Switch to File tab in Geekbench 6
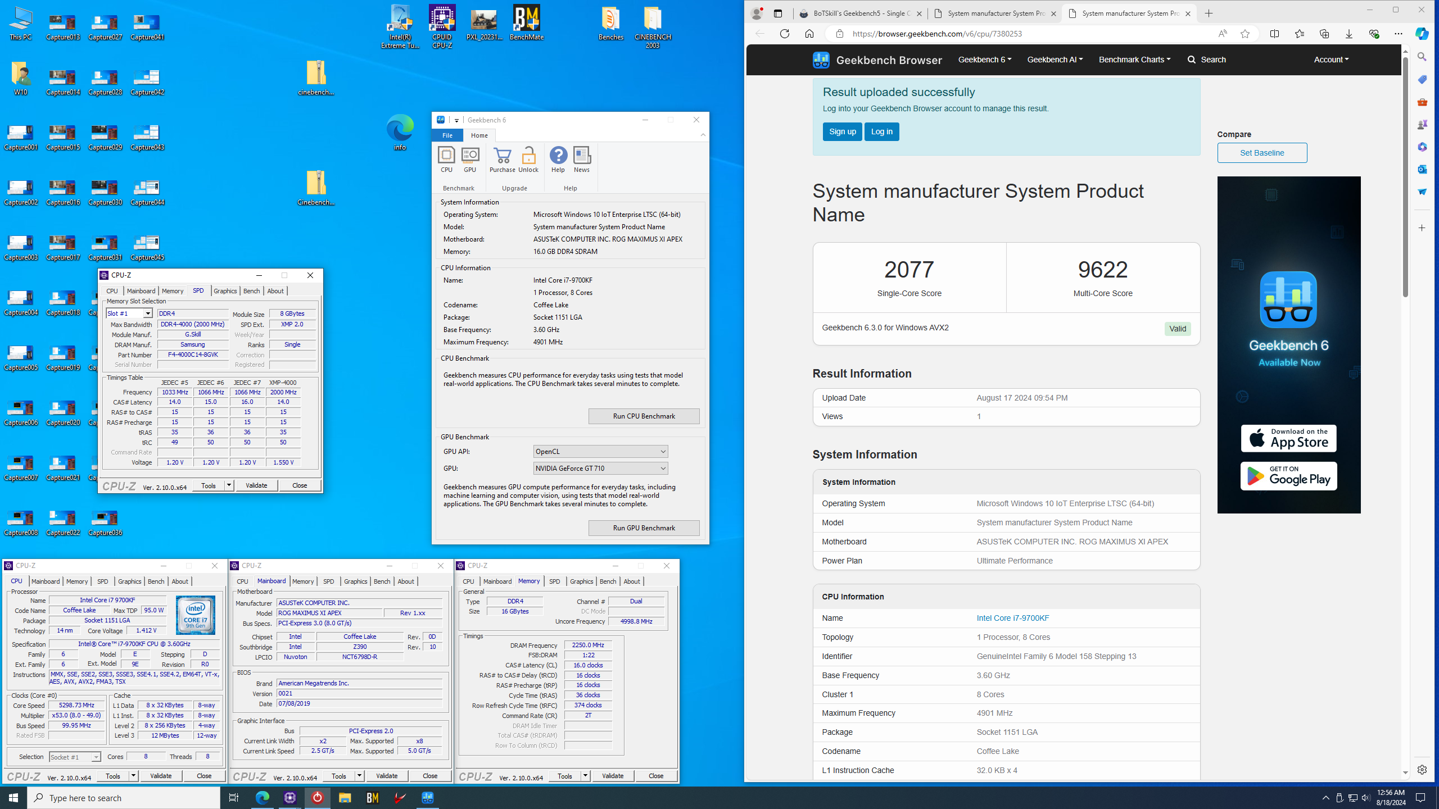 pos(447,135)
